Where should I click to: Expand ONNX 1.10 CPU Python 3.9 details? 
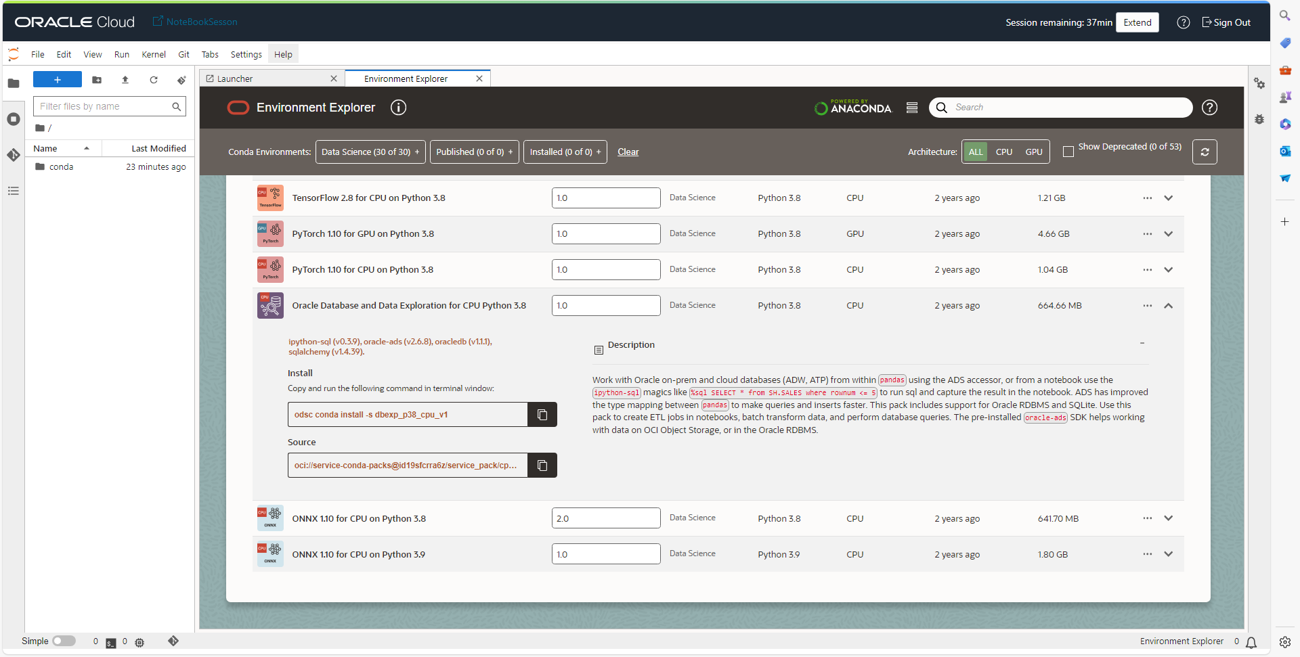(1168, 554)
